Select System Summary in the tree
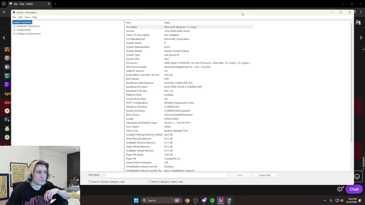The width and height of the screenshot is (365, 205). pyautogui.click(x=22, y=22)
